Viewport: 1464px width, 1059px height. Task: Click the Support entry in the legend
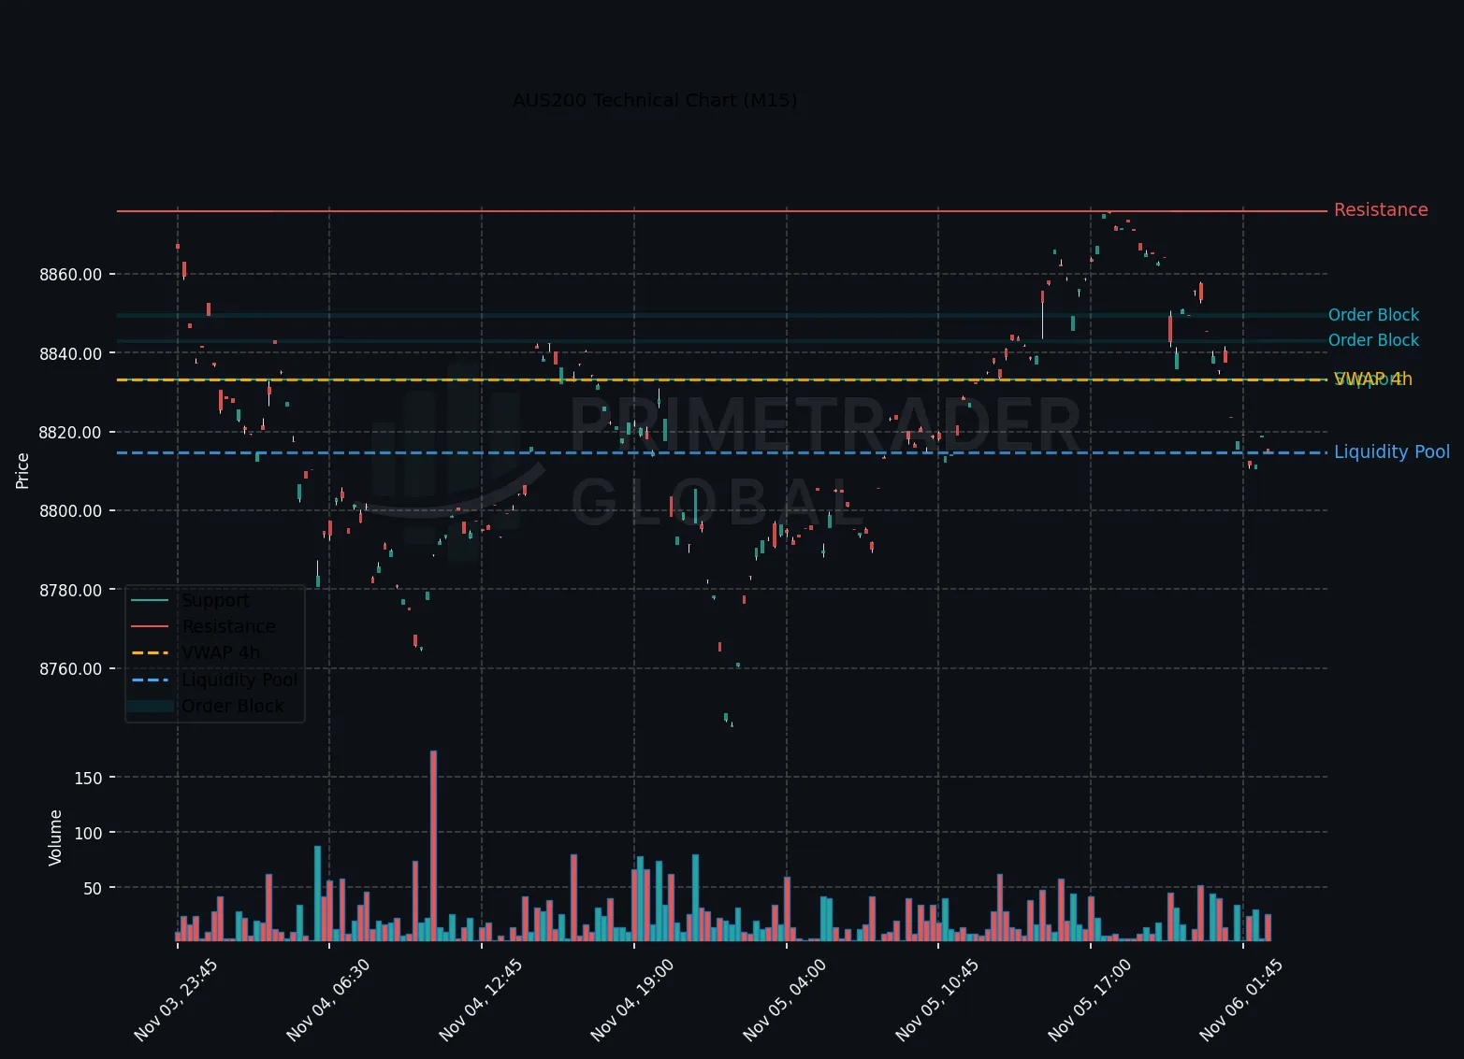pyautogui.click(x=215, y=600)
